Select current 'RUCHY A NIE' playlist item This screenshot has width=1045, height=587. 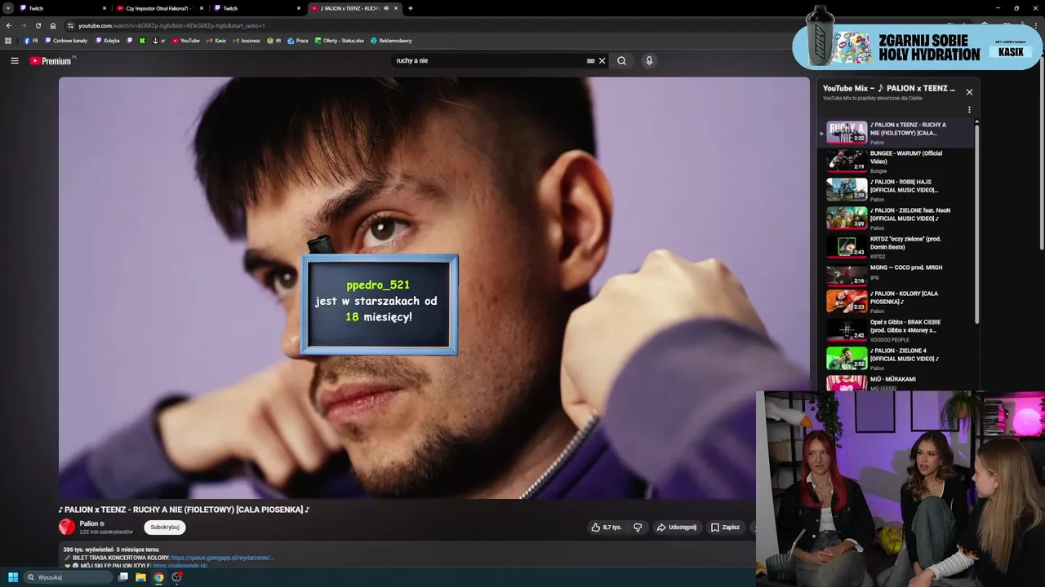tap(896, 132)
